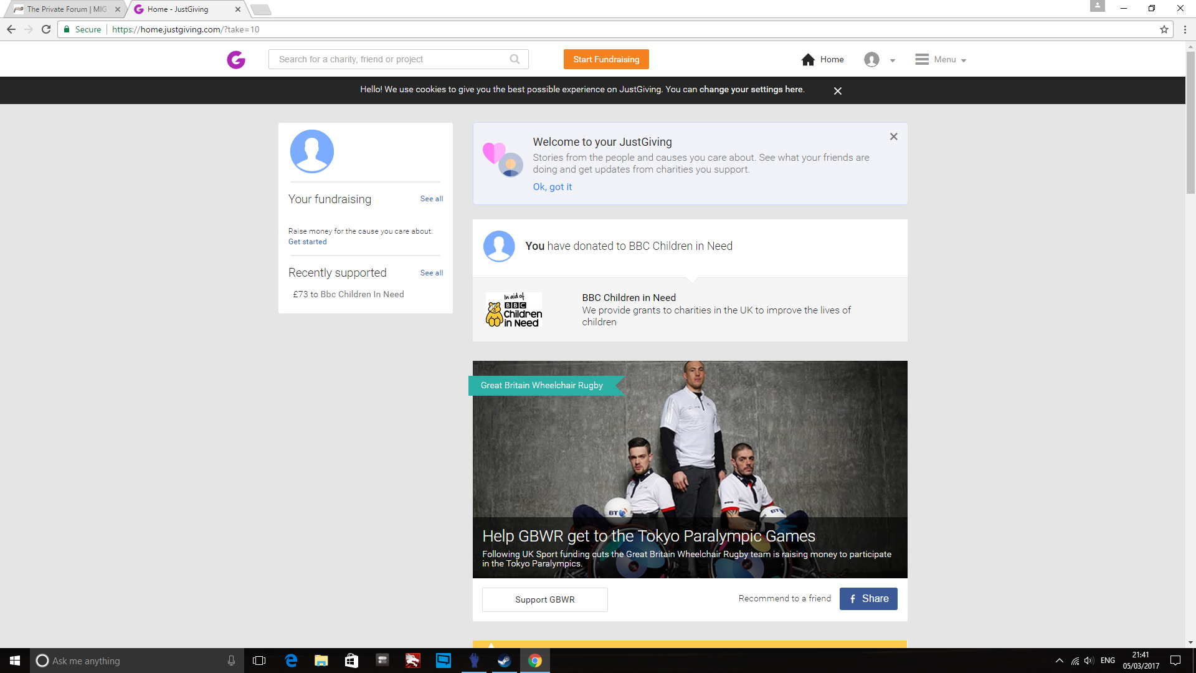The image size is (1196, 673).
Task: Click Start Fundraising button
Action: pos(606,59)
